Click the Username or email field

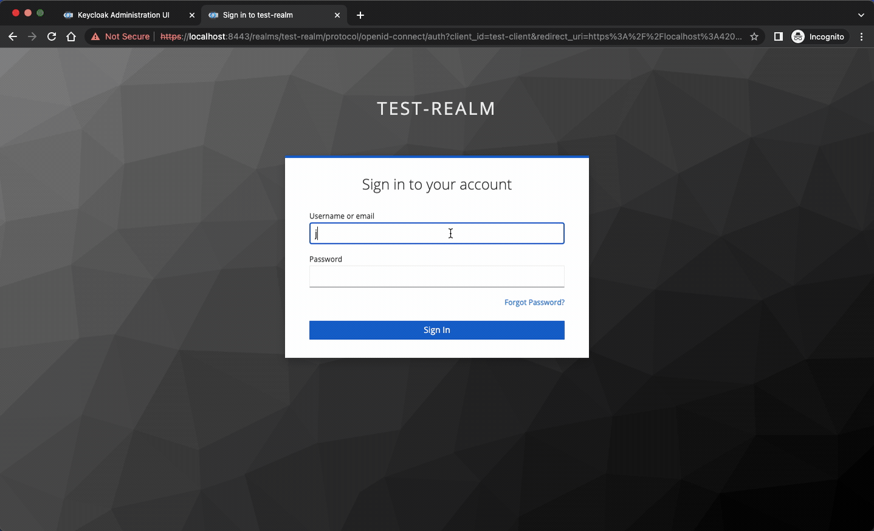point(436,233)
